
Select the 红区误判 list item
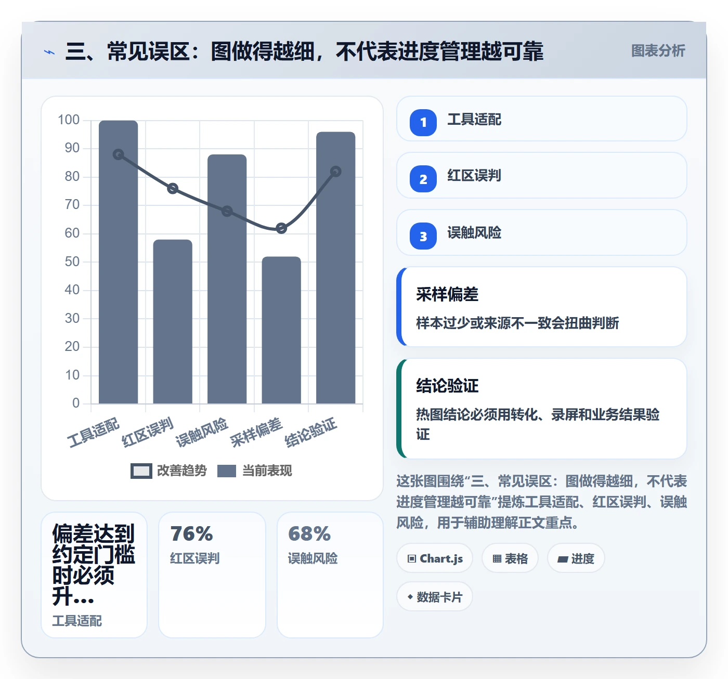(x=542, y=175)
